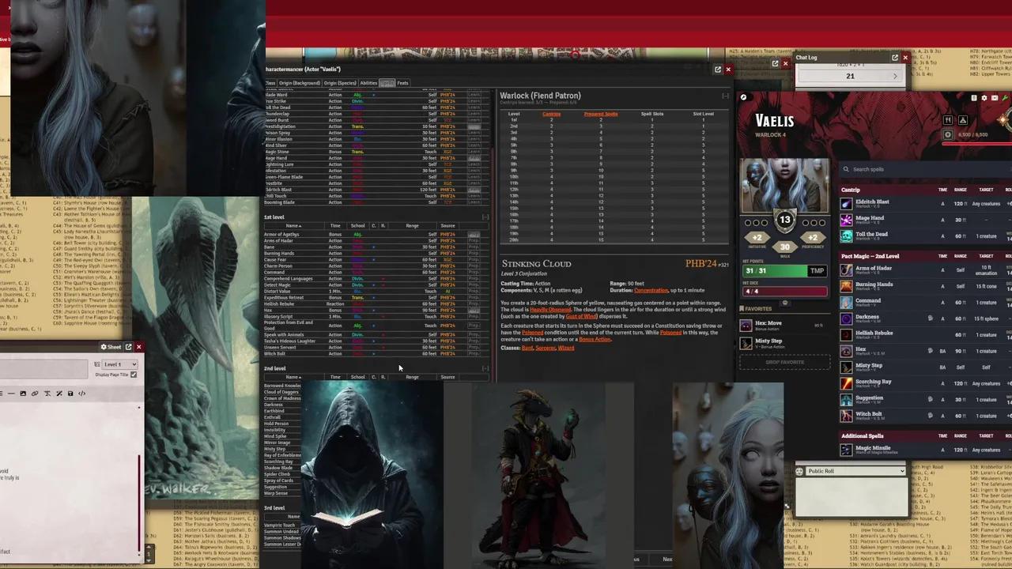Click the TMP hit points button
The height and width of the screenshot is (569, 1012).
click(817, 271)
